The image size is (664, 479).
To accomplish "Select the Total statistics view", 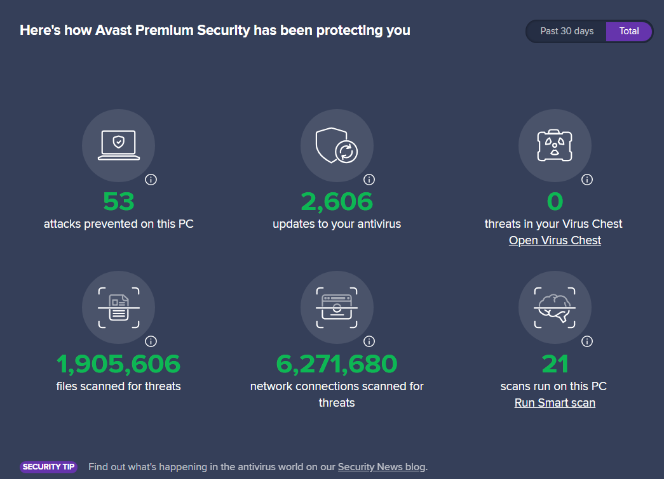I will 629,31.
